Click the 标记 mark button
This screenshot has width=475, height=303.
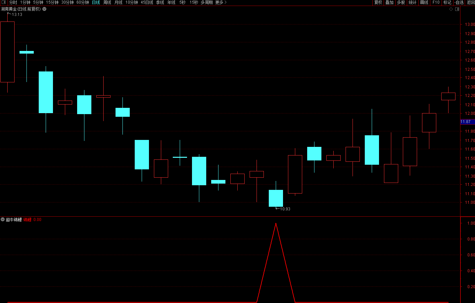(x=448, y=2)
